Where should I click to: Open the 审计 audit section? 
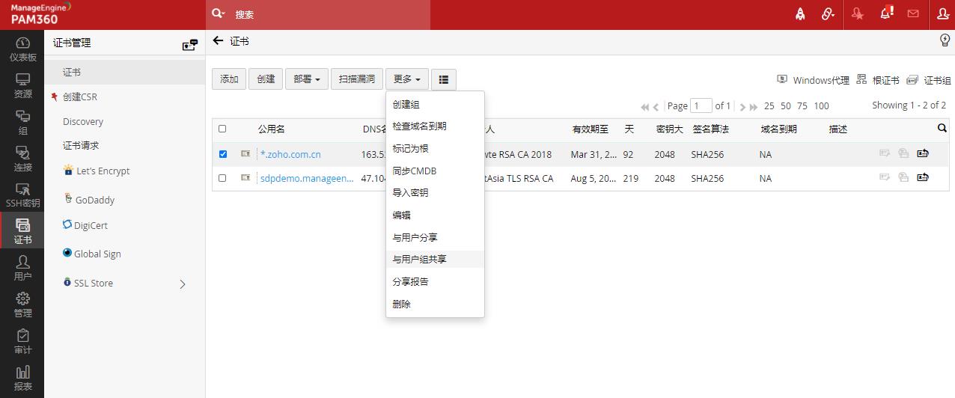tap(22, 342)
